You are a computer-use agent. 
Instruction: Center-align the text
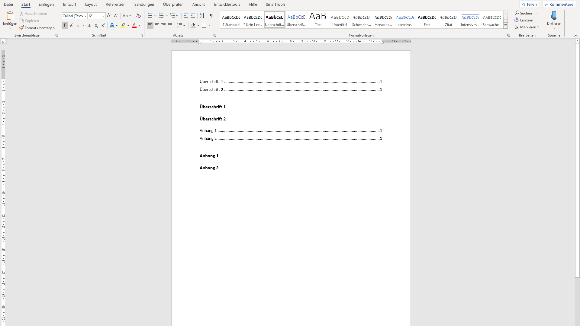157,25
